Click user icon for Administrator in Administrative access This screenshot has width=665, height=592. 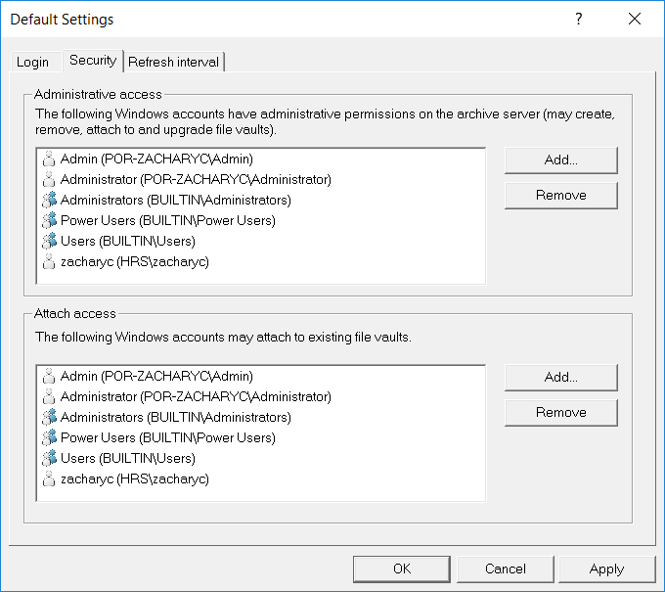click(x=49, y=179)
